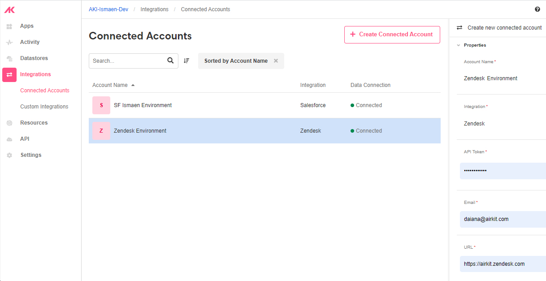Click the Apps sidebar icon
This screenshot has width=546, height=281.
click(x=9, y=26)
